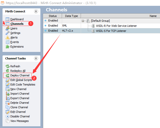This screenshot has height=128, width=160.
Task: Click Disable Channel task
Action: (20, 116)
